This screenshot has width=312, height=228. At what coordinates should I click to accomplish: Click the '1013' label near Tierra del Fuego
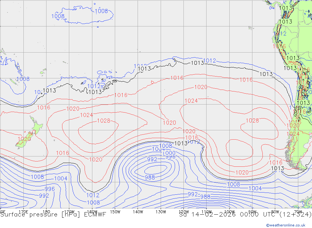click(278, 169)
